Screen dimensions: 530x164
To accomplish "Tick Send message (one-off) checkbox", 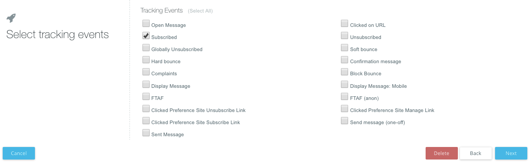I will tap(345, 121).
